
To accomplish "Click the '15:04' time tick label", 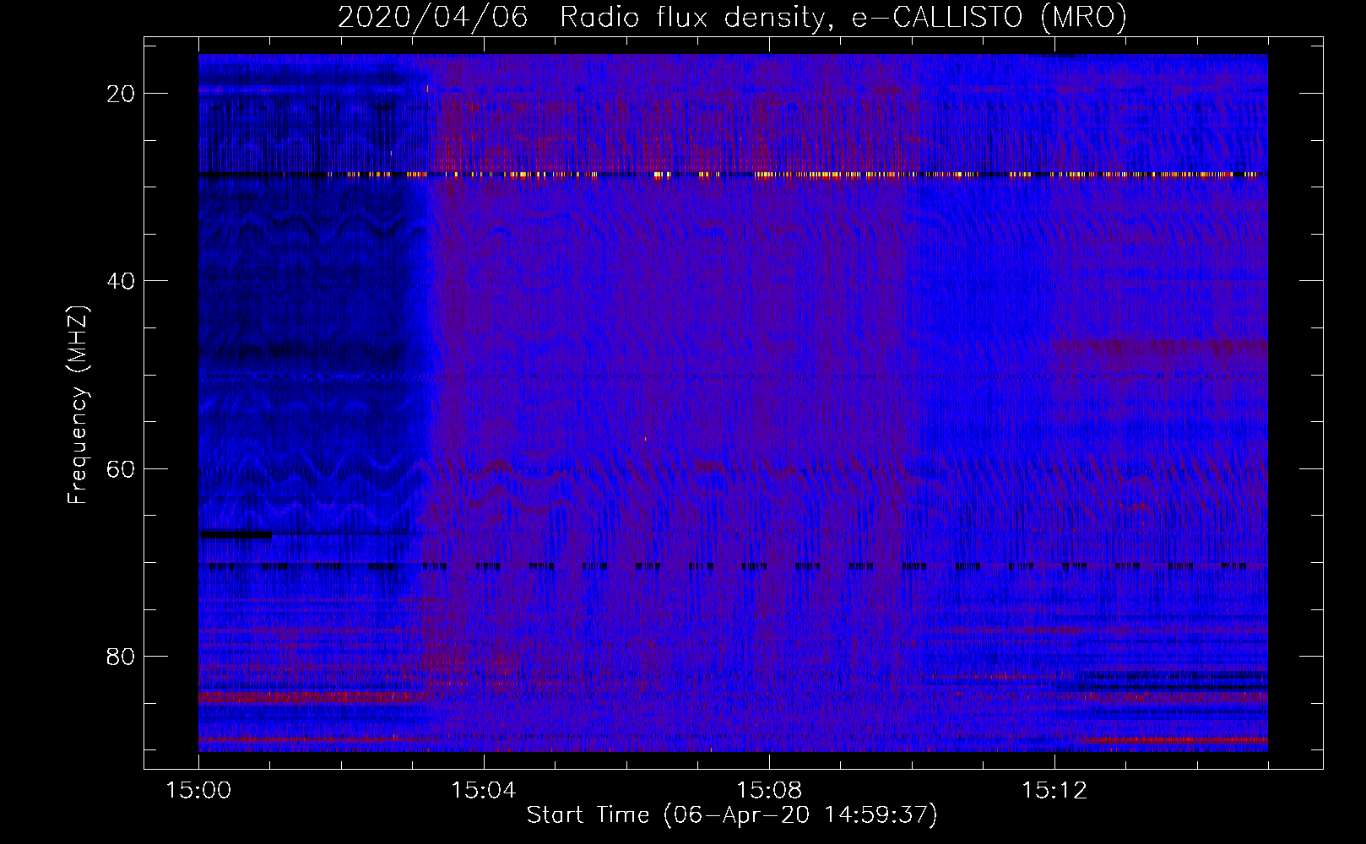I will (484, 791).
